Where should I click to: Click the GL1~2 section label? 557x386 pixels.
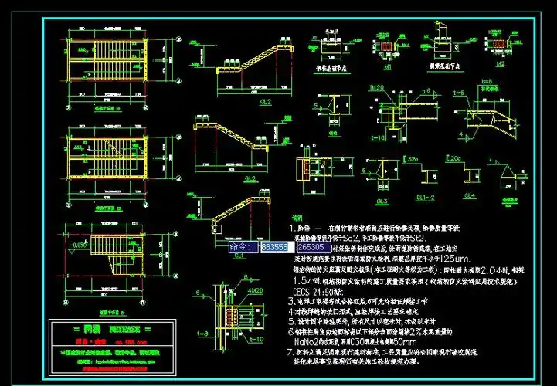(426, 197)
